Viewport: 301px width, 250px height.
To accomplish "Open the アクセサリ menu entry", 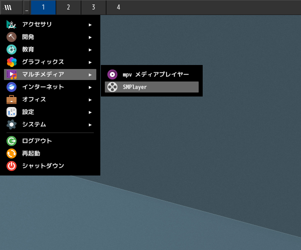I will tap(50, 24).
